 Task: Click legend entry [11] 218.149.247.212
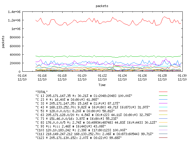tap(95, 134)
